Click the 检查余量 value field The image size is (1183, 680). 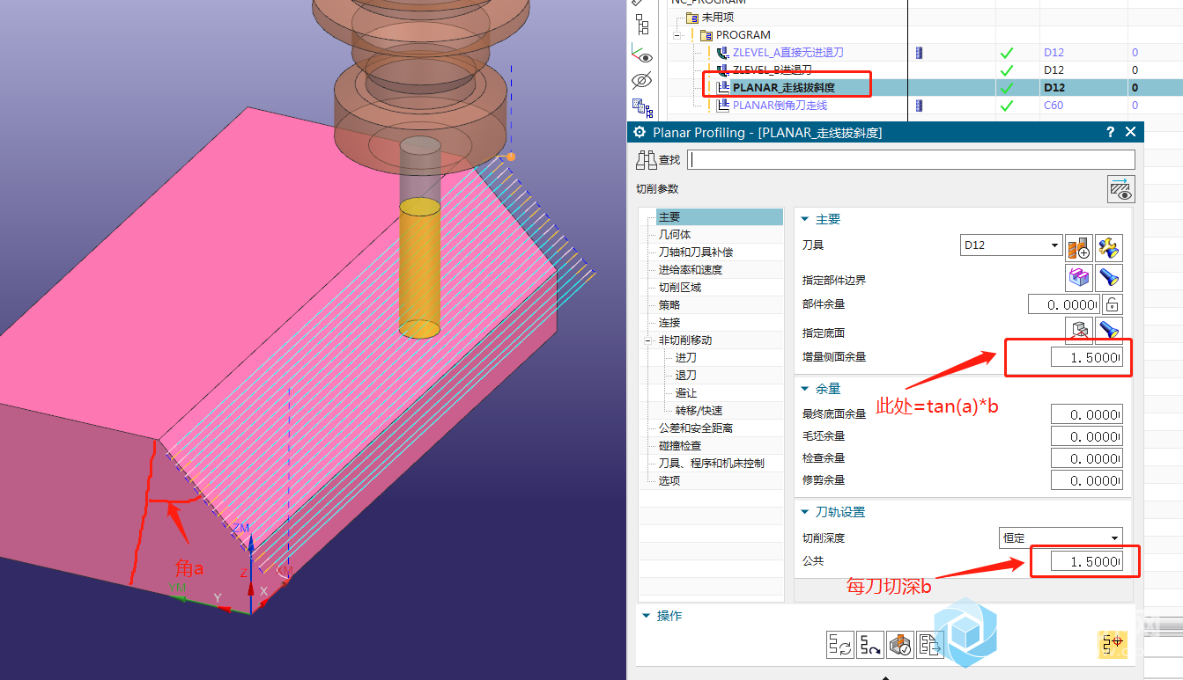1087,458
